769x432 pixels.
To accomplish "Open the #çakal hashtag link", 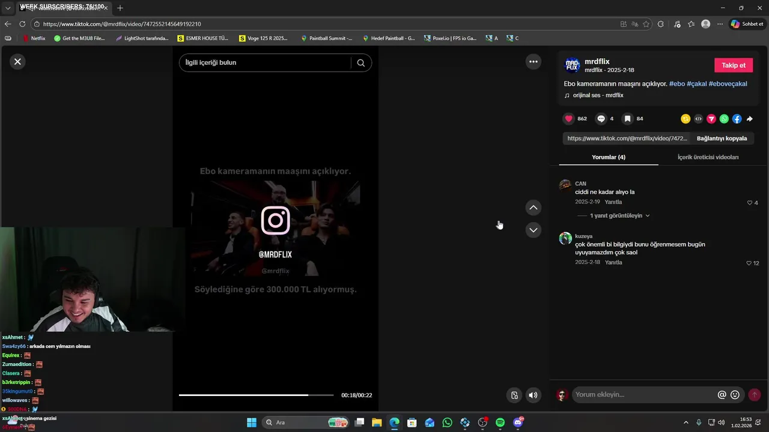I will (x=696, y=84).
